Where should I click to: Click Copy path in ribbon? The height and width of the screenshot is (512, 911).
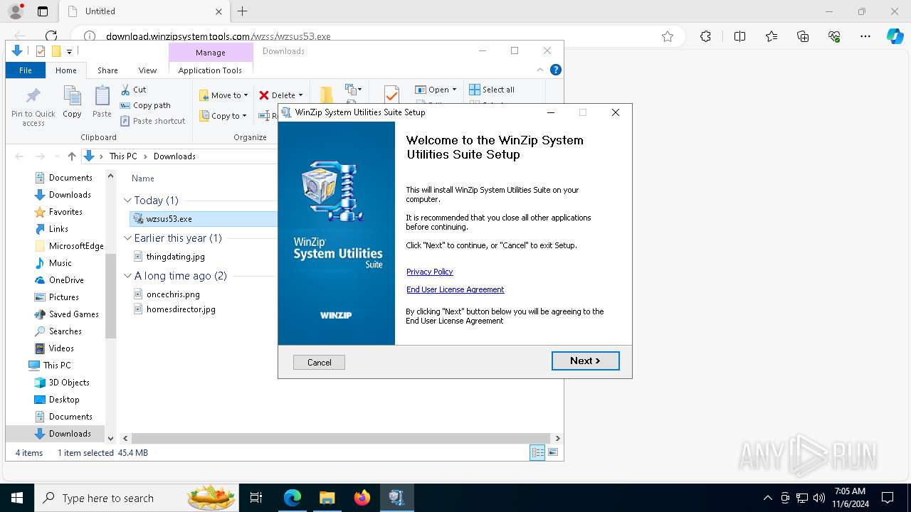point(145,105)
